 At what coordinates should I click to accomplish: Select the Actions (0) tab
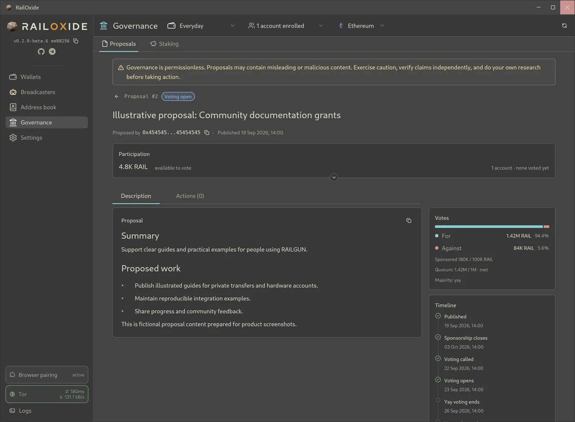190,196
